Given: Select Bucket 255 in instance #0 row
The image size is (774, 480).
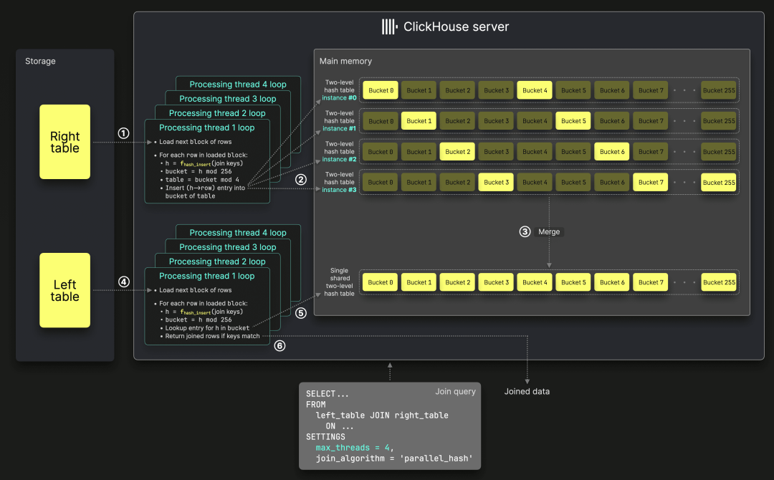Looking at the screenshot, I should pos(719,90).
